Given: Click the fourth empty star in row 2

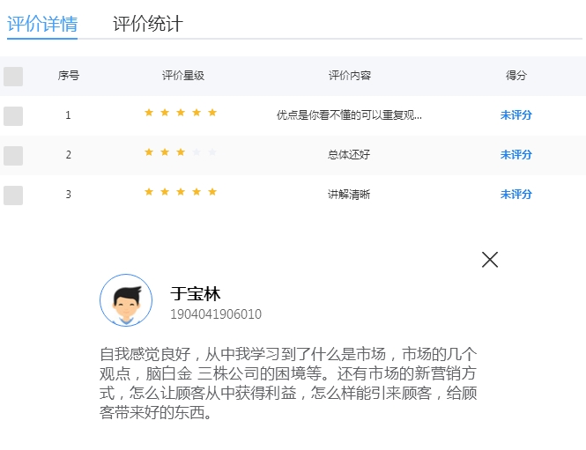Looking at the screenshot, I should tap(197, 152).
